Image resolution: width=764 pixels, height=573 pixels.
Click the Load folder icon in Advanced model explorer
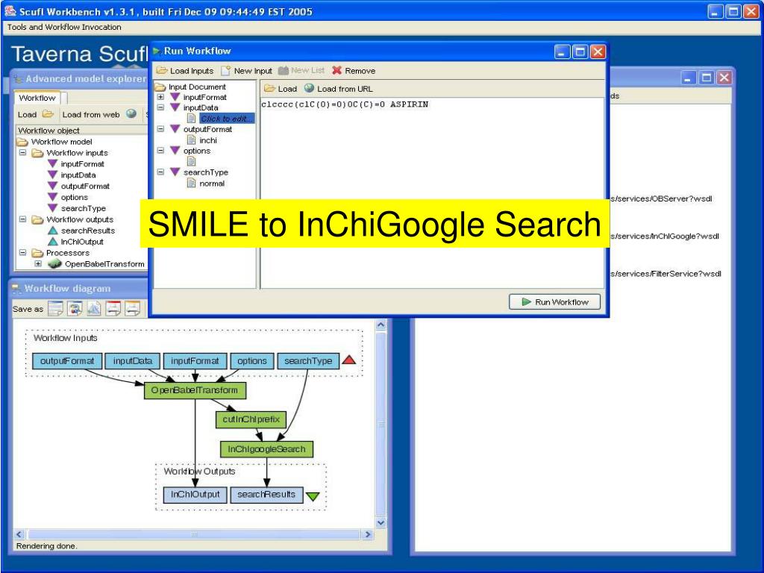click(x=48, y=114)
